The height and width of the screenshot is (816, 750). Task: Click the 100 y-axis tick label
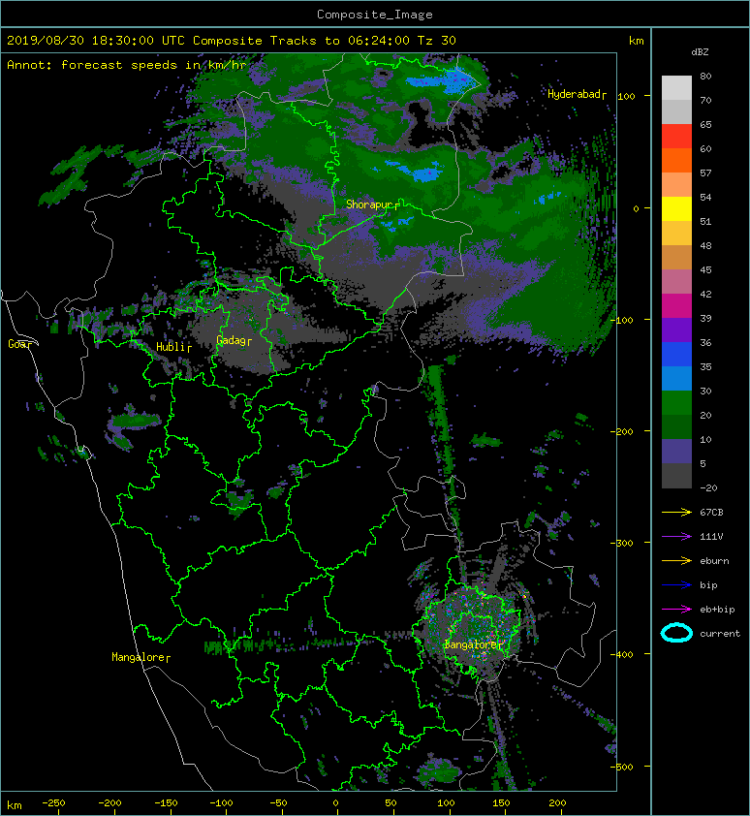627,96
